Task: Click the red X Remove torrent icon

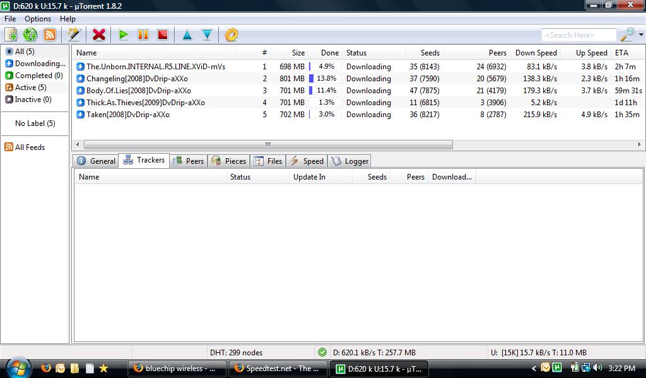Action: tap(99, 35)
